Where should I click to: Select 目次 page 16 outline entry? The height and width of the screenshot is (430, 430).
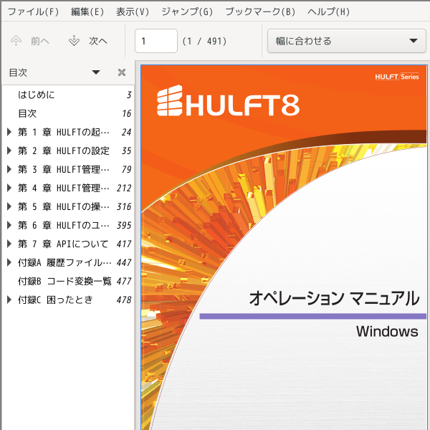point(68,113)
